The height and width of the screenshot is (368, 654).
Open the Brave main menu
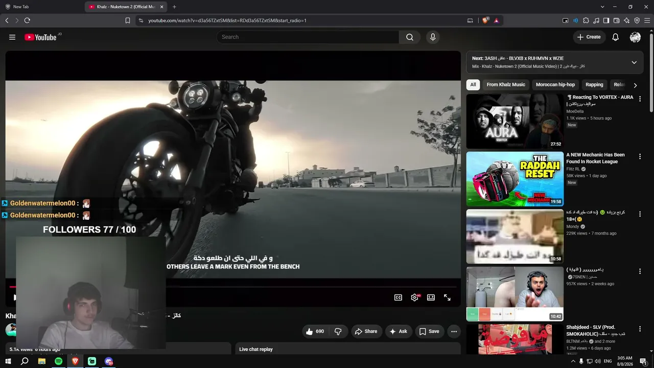647,20
